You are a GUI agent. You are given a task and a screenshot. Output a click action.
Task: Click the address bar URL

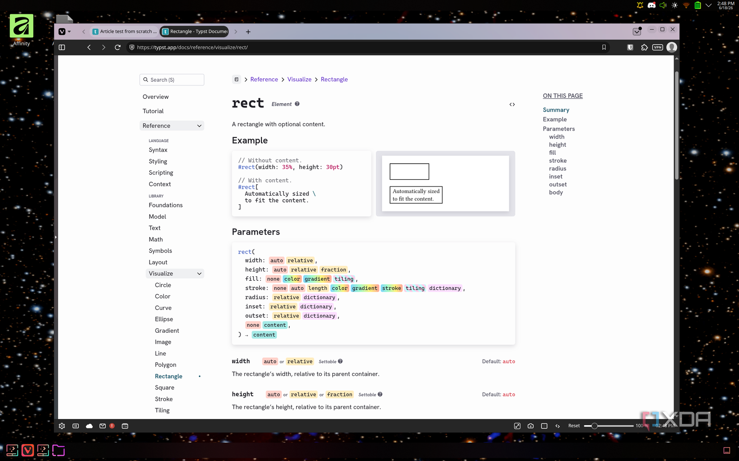[192, 47]
